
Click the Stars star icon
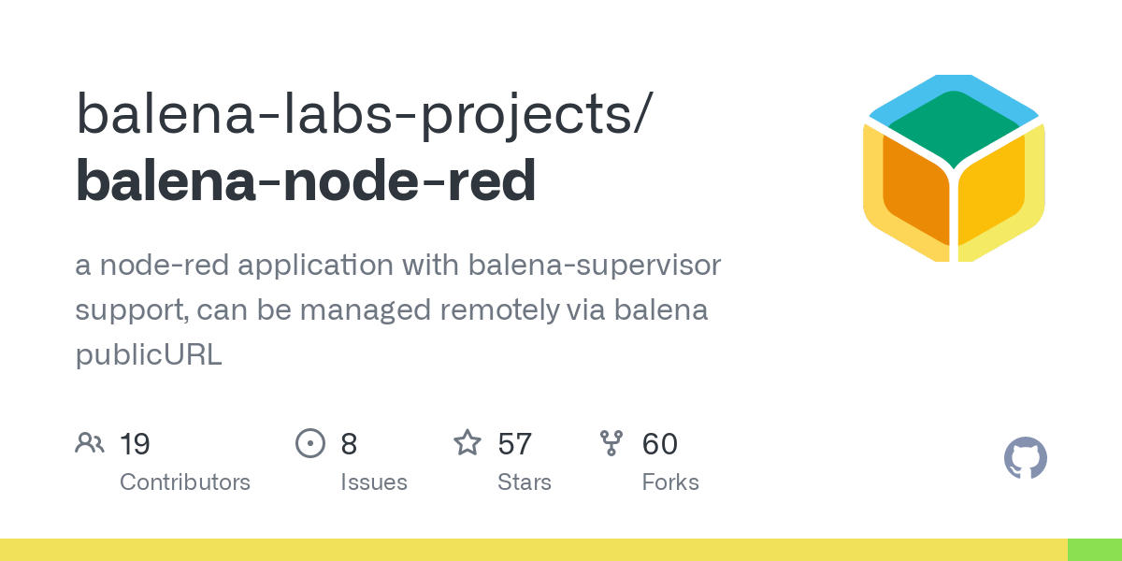467,442
